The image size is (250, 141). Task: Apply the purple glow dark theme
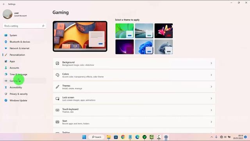click(x=125, y=47)
